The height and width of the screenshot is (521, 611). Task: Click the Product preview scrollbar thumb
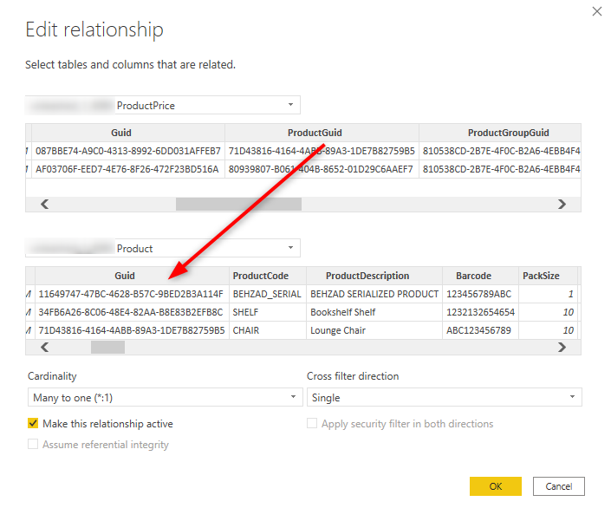[107, 347]
